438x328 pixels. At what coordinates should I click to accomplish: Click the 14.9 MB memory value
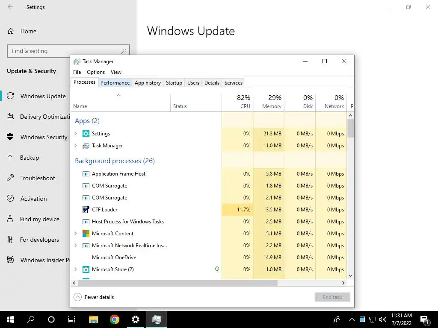pos(272,258)
